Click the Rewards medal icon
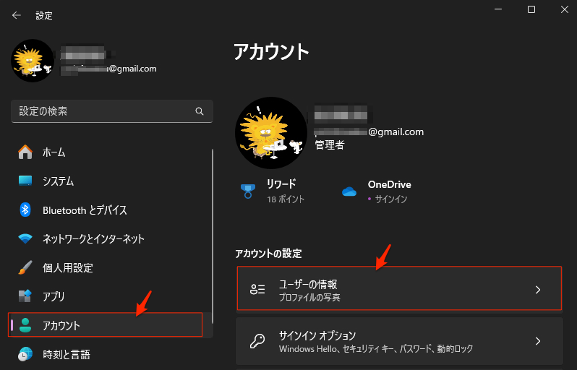Screen dimensions: 577x370 248,192
